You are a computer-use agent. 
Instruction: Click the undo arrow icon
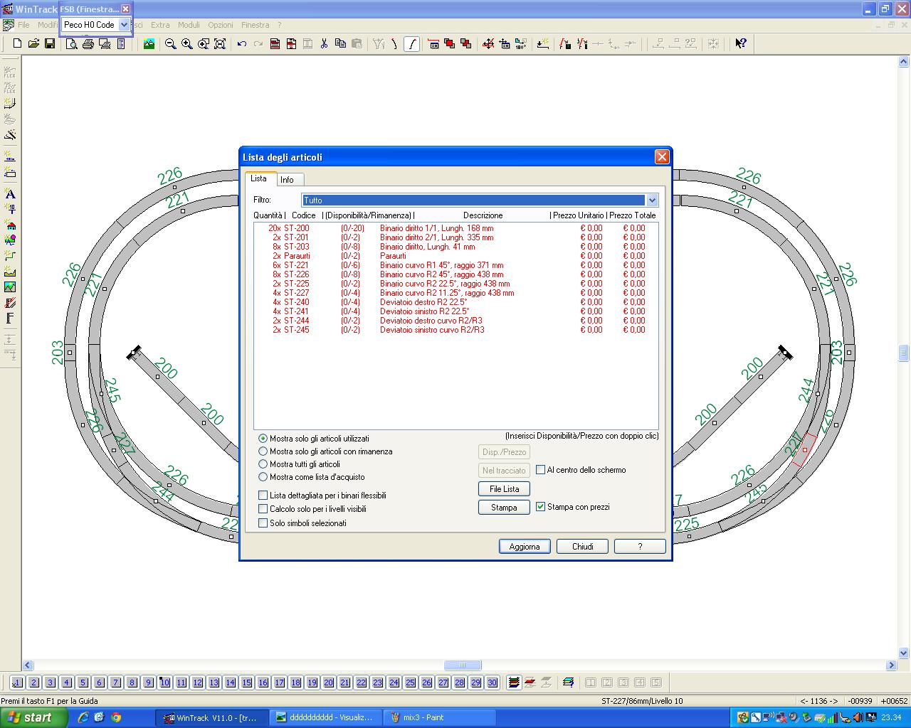pos(242,44)
